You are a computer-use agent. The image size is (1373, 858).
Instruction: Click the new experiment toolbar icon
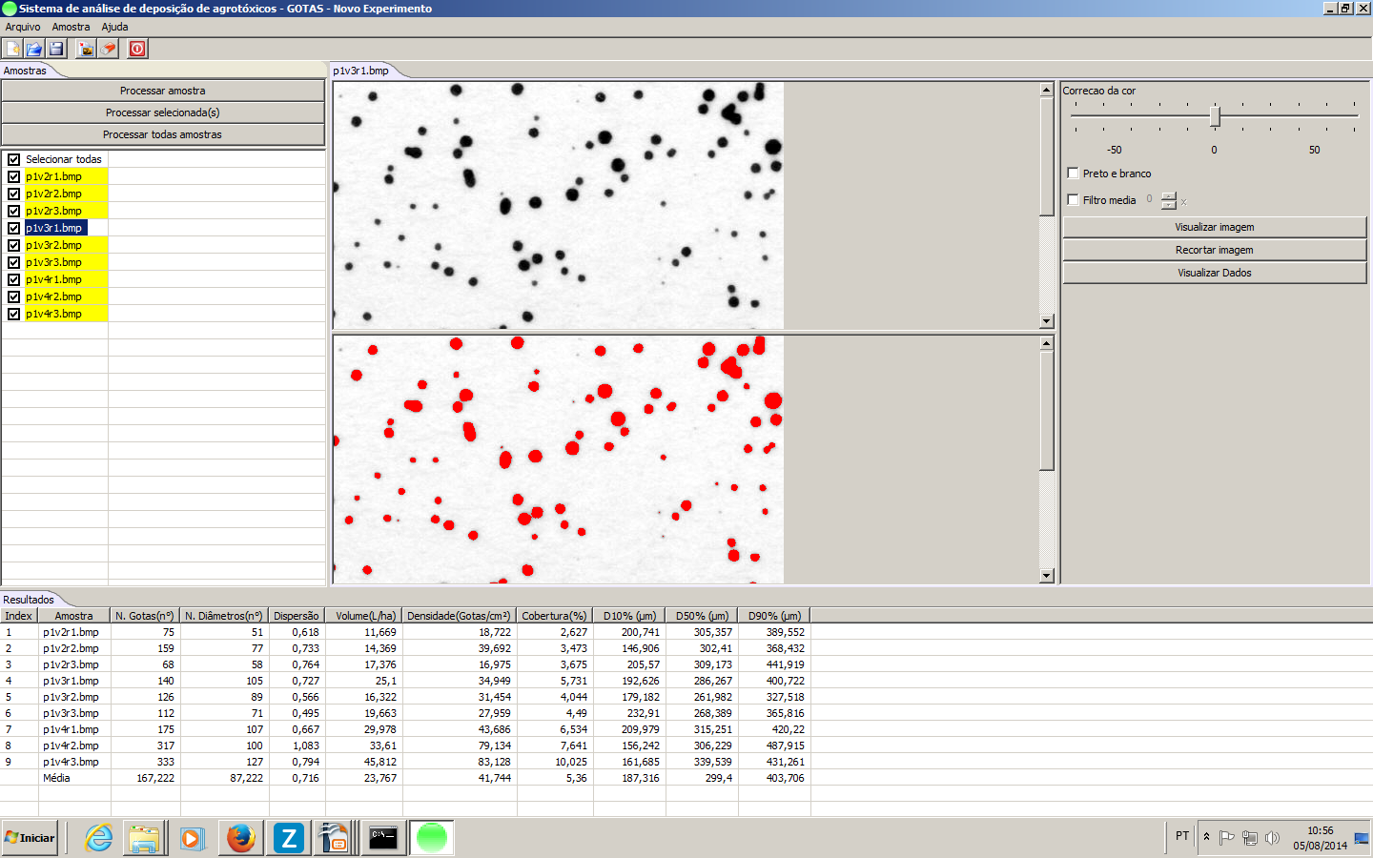coord(13,49)
